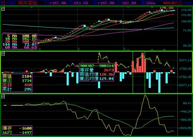Select month marker 2 on price time axis
This screenshot has height=137, width=193.
point(79,49)
